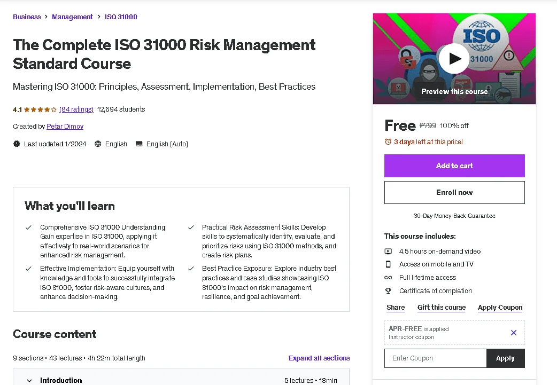The height and width of the screenshot is (385, 557).
Task: Expand all course sections
Action: (319, 358)
